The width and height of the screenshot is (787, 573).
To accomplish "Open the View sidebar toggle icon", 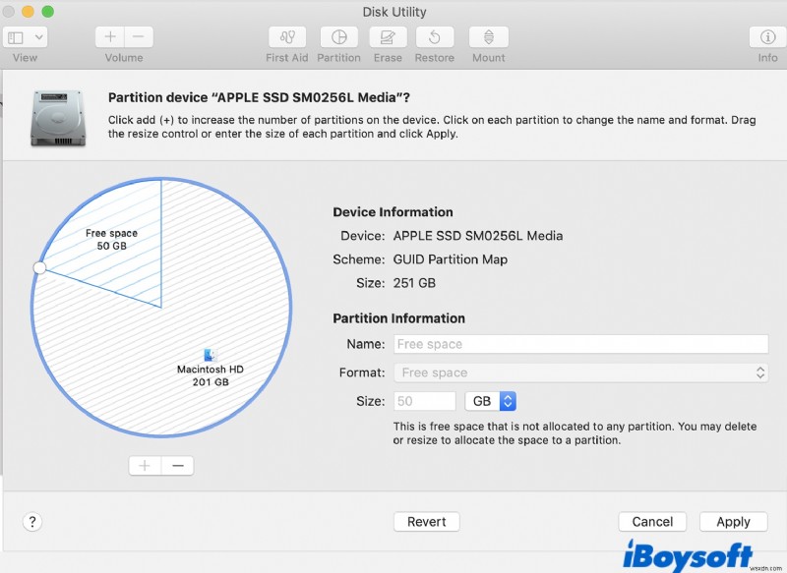I will (16, 37).
